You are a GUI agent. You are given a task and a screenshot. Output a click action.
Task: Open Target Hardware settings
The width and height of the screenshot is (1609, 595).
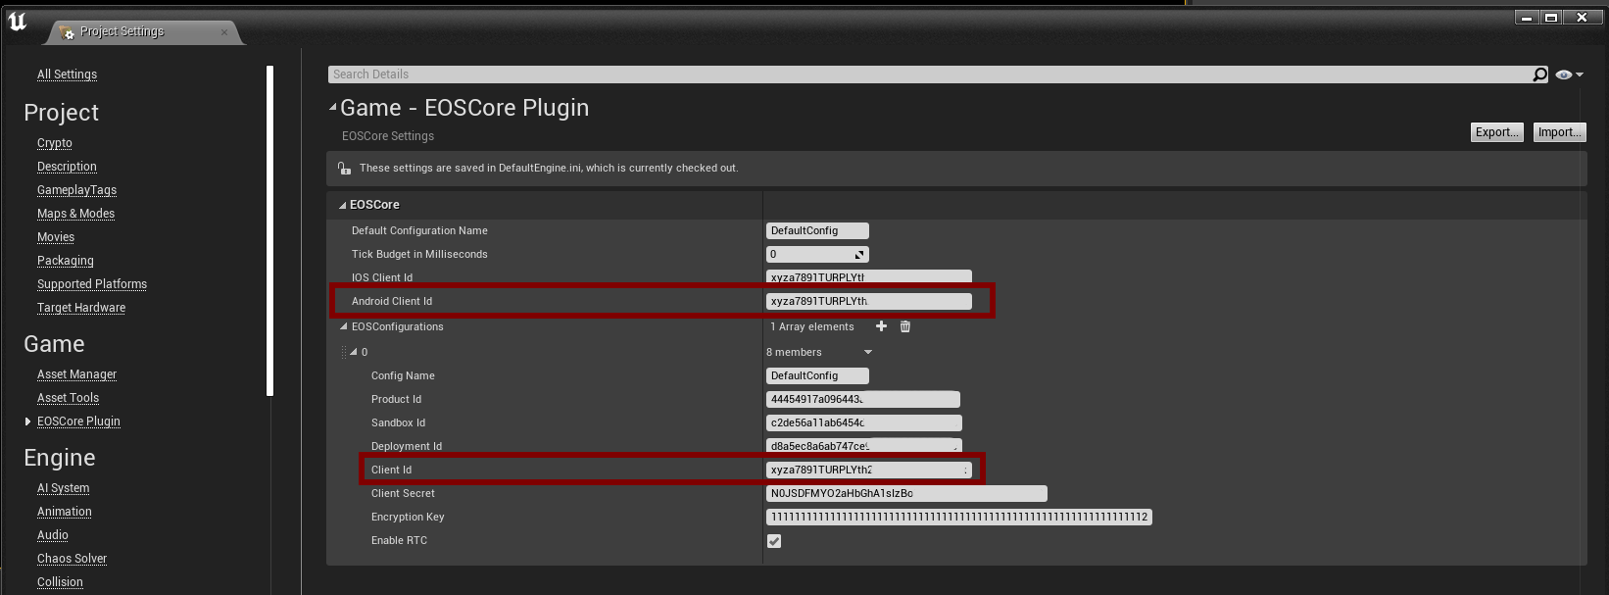tap(81, 308)
